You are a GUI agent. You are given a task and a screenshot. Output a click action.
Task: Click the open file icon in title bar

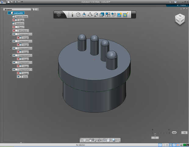pyautogui.click(x=12, y=2)
